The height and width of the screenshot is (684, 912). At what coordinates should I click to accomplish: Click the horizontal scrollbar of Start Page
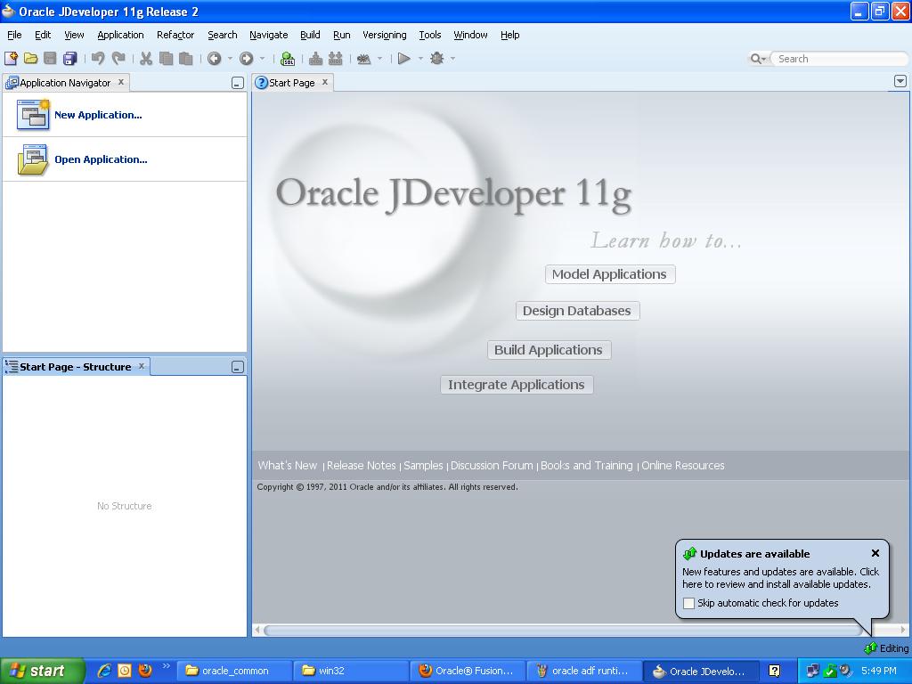tap(562, 630)
